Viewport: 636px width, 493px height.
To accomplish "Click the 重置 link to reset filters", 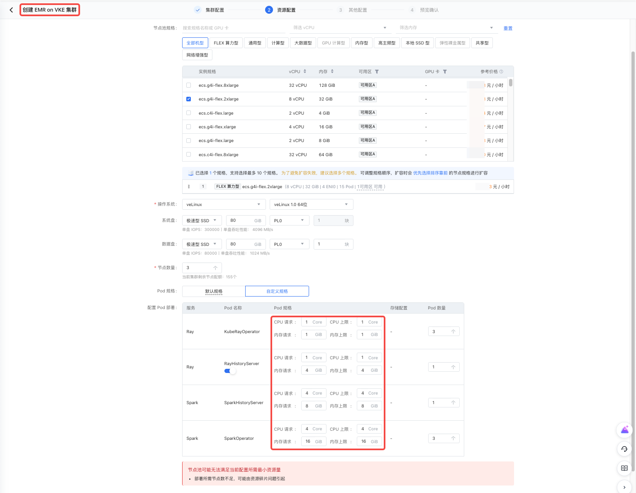I will (x=508, y=28).
